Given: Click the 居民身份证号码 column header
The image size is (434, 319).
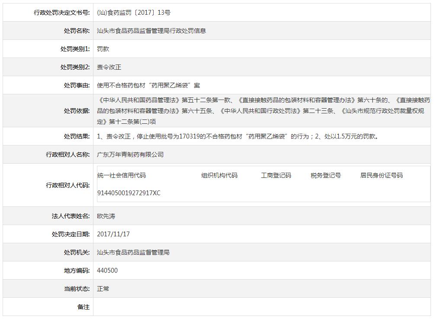Looking at the screenshot, I should [382, 175].
